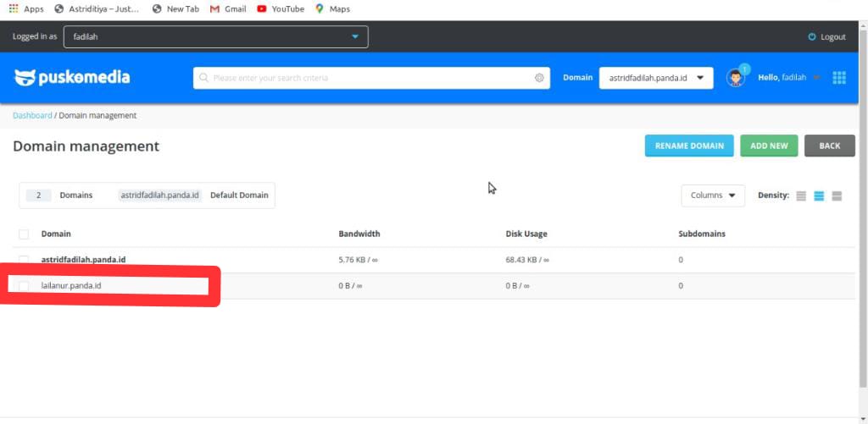Toggle the select-all domains checkbox
Image resolution: width=868 pixels, height=424 pixels.
click(24, 234)
